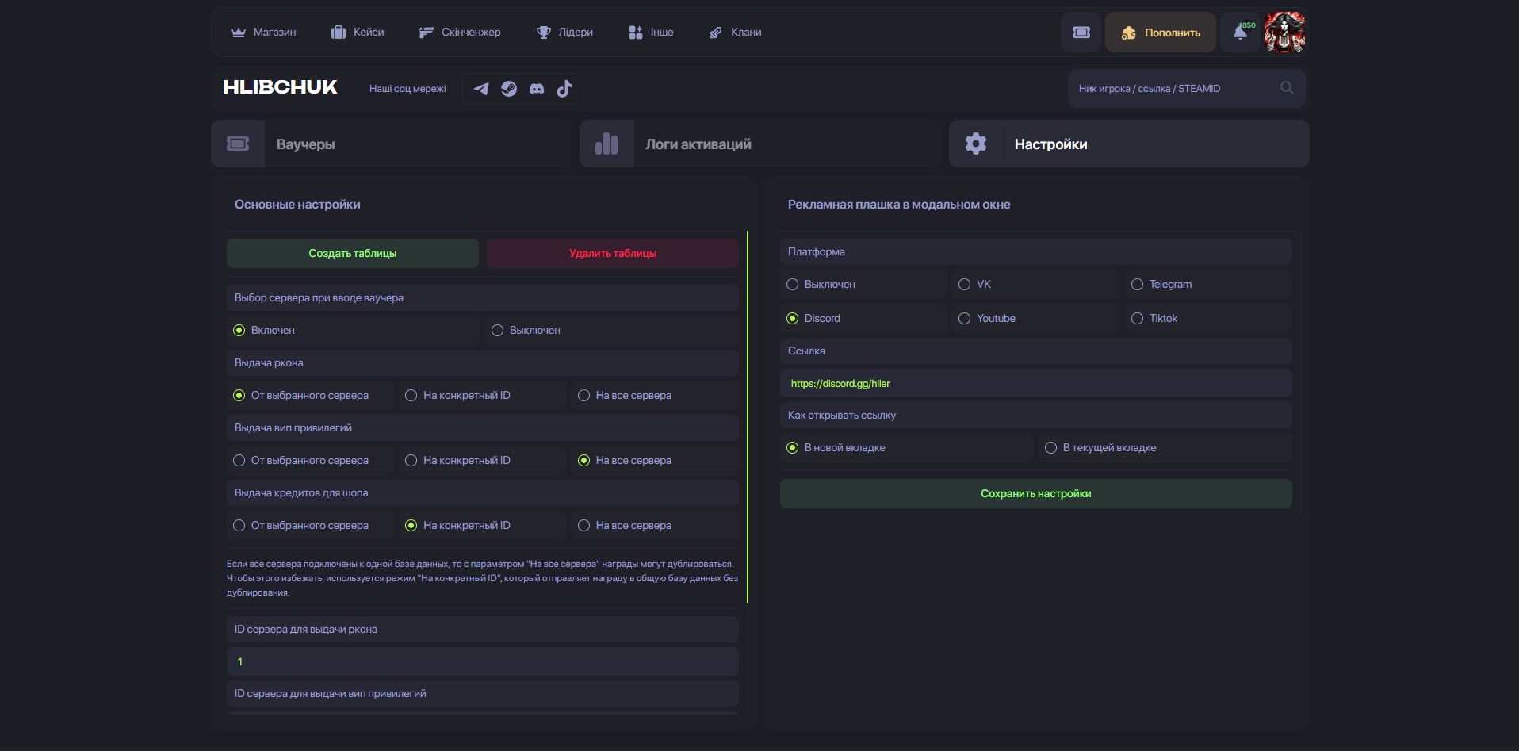Select От выбранного сервера under кредитов для шопа
1519x751 pixels.
coord(310,525)
